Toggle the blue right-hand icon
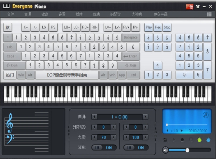The image size is (216, 159). (208, 140)
